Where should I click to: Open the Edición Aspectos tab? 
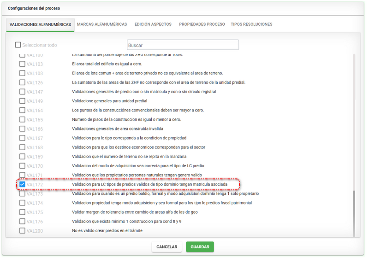coord(153,24)
